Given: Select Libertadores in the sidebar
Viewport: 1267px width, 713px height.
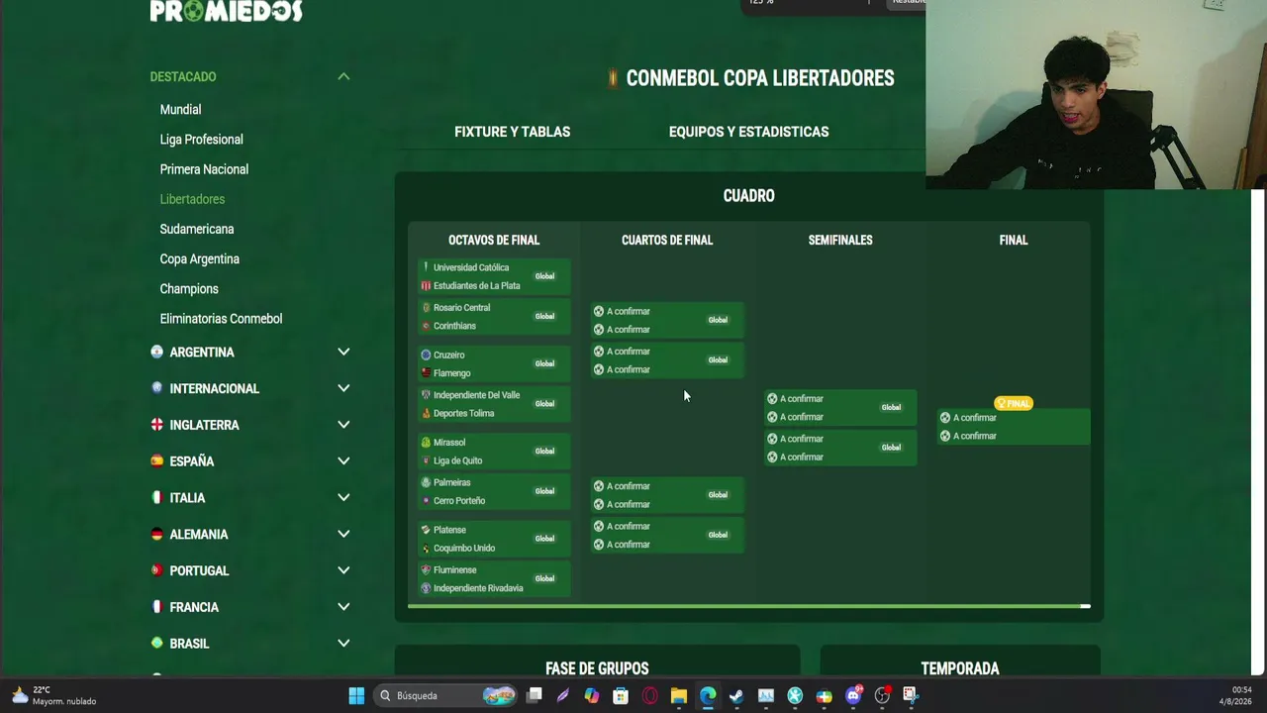Looking at the screenshot, I should (x=192, y=199).
